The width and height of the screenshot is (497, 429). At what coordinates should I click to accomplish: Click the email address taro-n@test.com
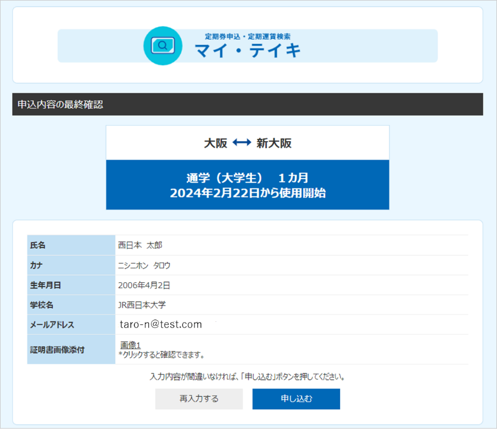161,324
